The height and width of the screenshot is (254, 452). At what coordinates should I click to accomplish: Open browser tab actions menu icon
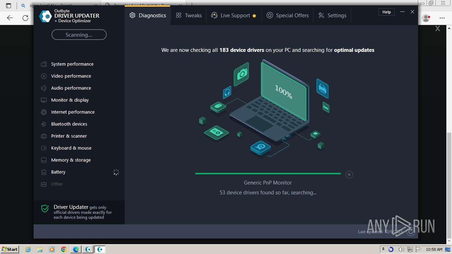click(8, 6)
